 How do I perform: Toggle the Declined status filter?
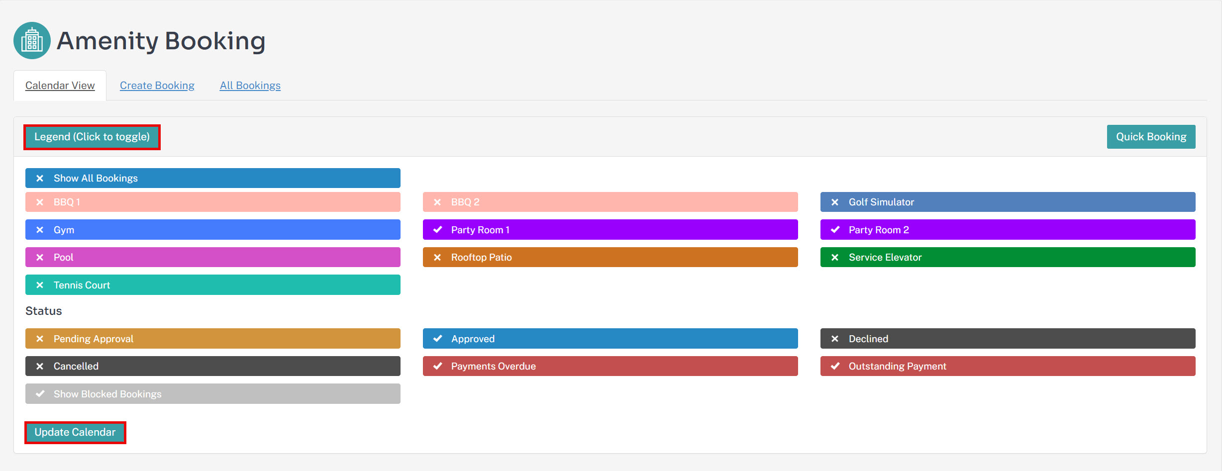[1008, 339]
